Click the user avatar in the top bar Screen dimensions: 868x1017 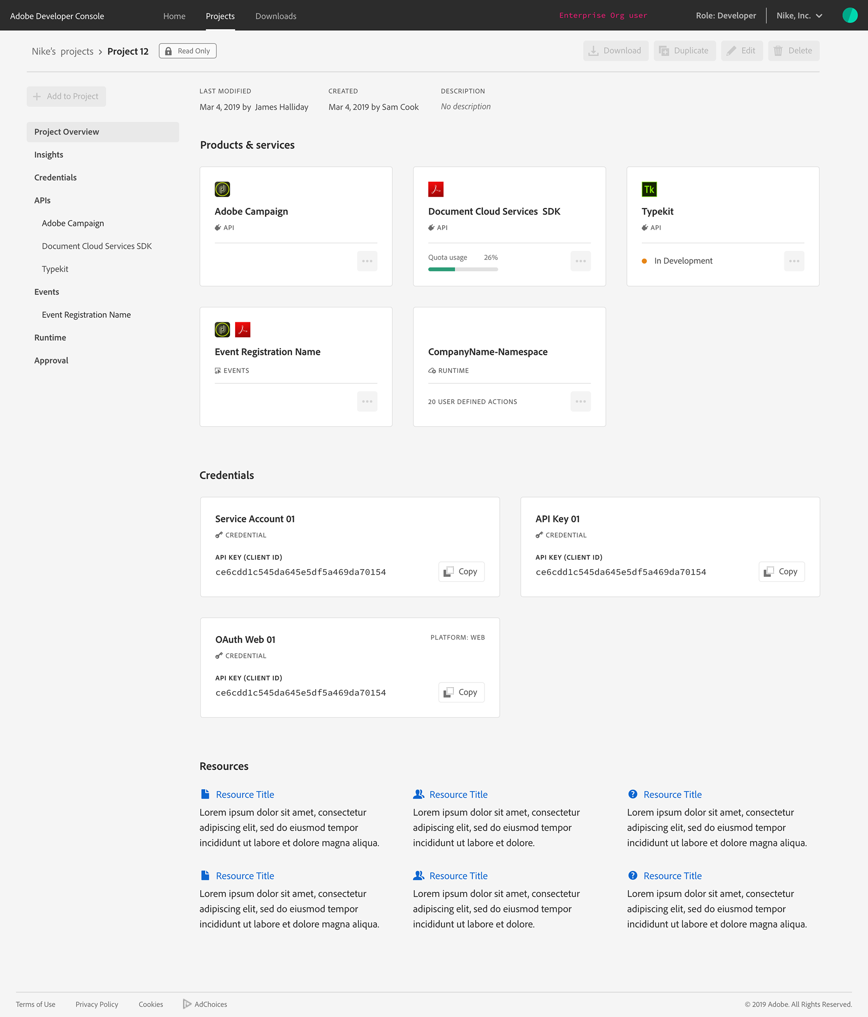coord(850,15)
